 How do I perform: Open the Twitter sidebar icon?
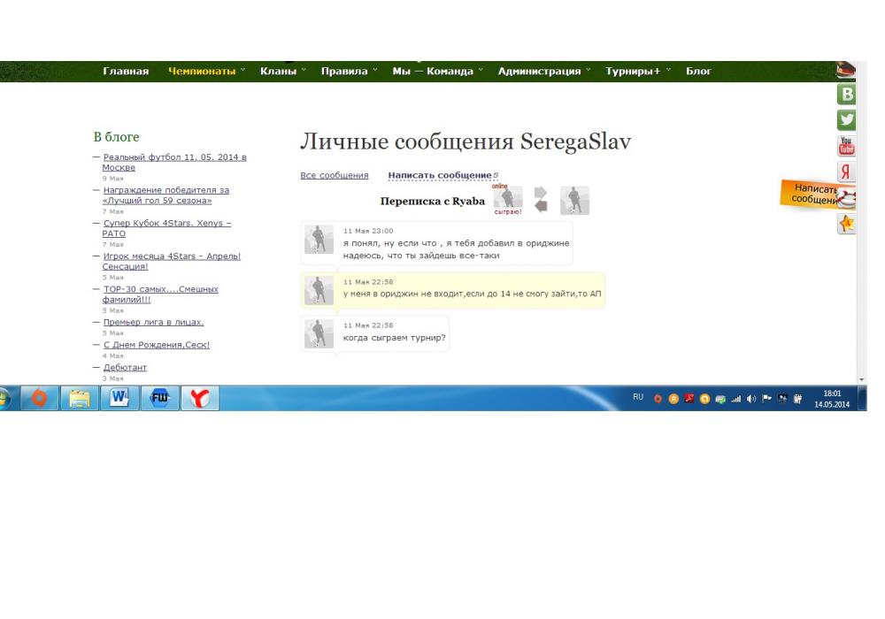pyautogui.click(x=848, y=120)
